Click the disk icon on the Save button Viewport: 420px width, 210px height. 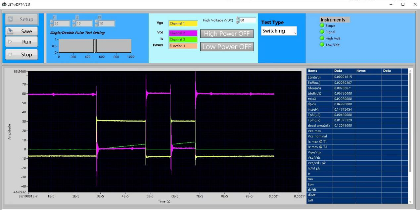(10, 31)
